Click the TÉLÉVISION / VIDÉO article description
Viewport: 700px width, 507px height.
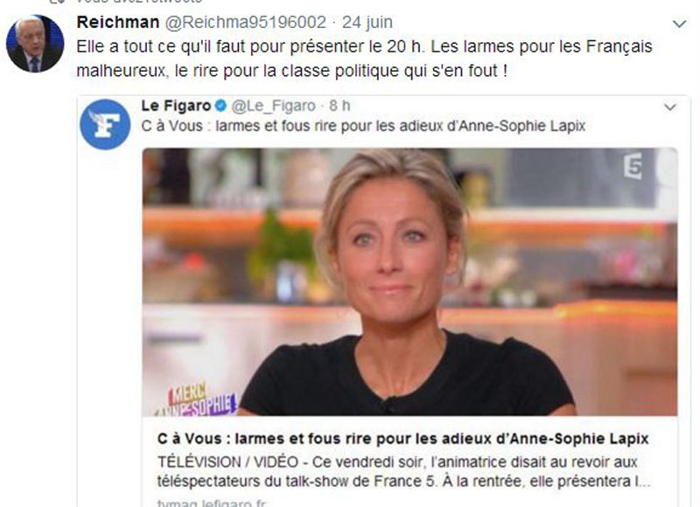click(x=403, y=472)
